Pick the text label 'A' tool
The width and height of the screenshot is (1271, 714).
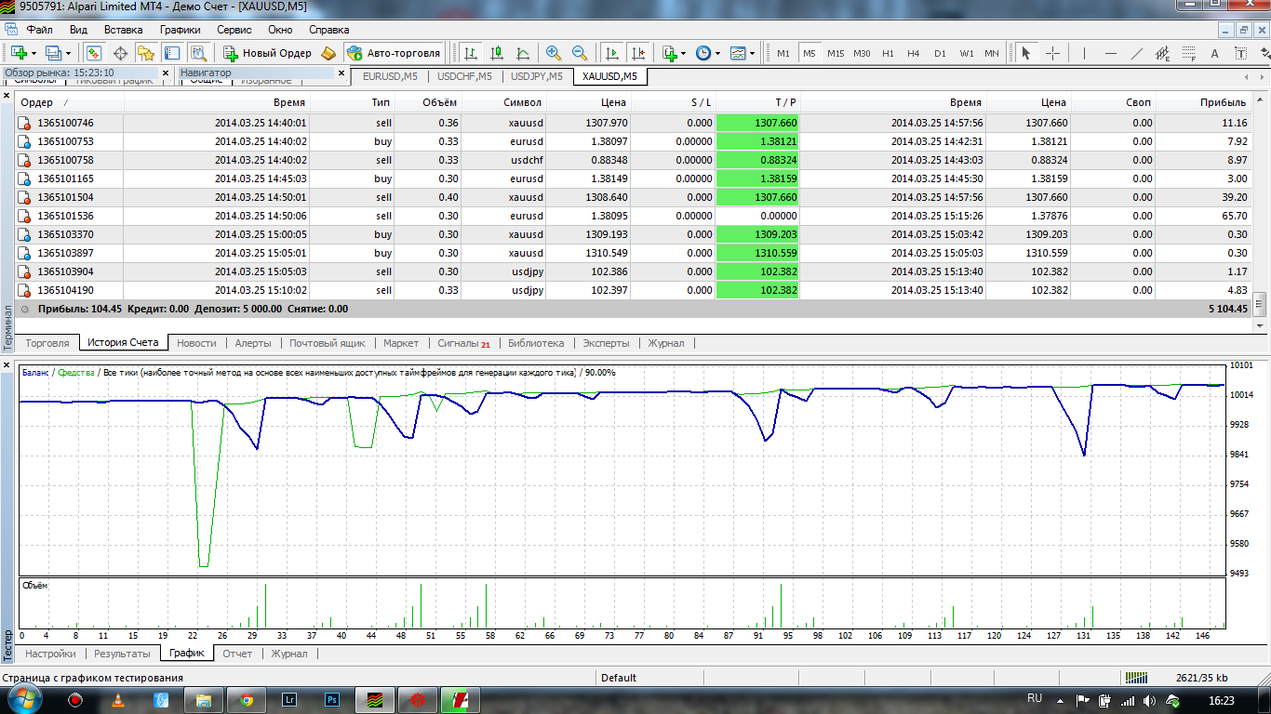point(1214,53)
